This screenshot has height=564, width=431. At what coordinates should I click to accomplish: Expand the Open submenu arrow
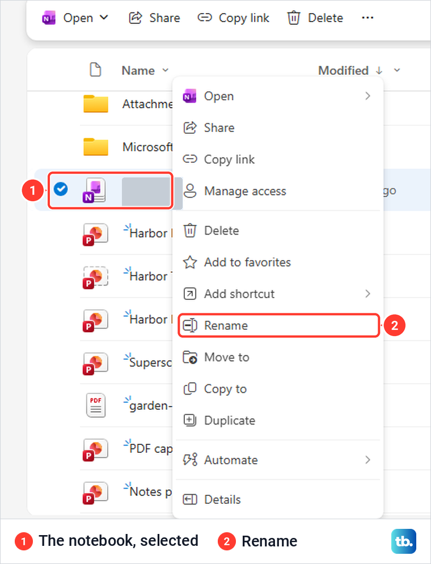367,96
